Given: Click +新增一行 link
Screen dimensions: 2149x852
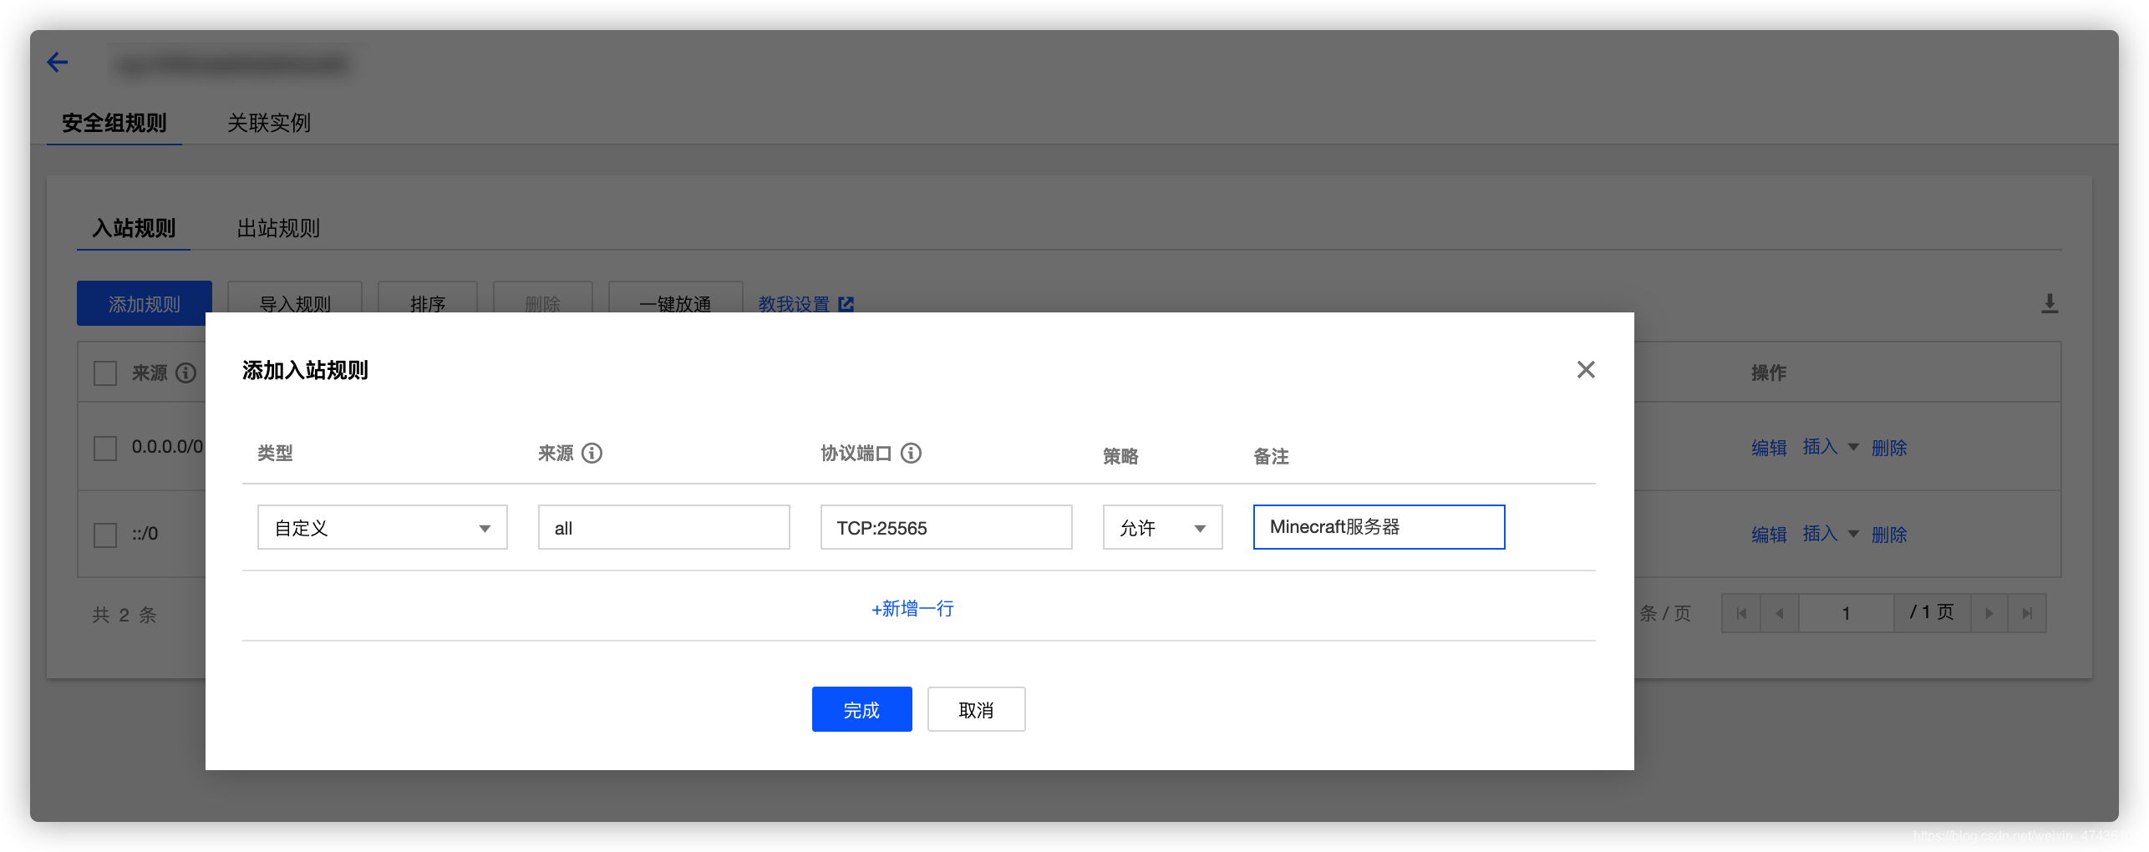Looking at the screenshot, I should pyautogui.click(x=912, y=608).
